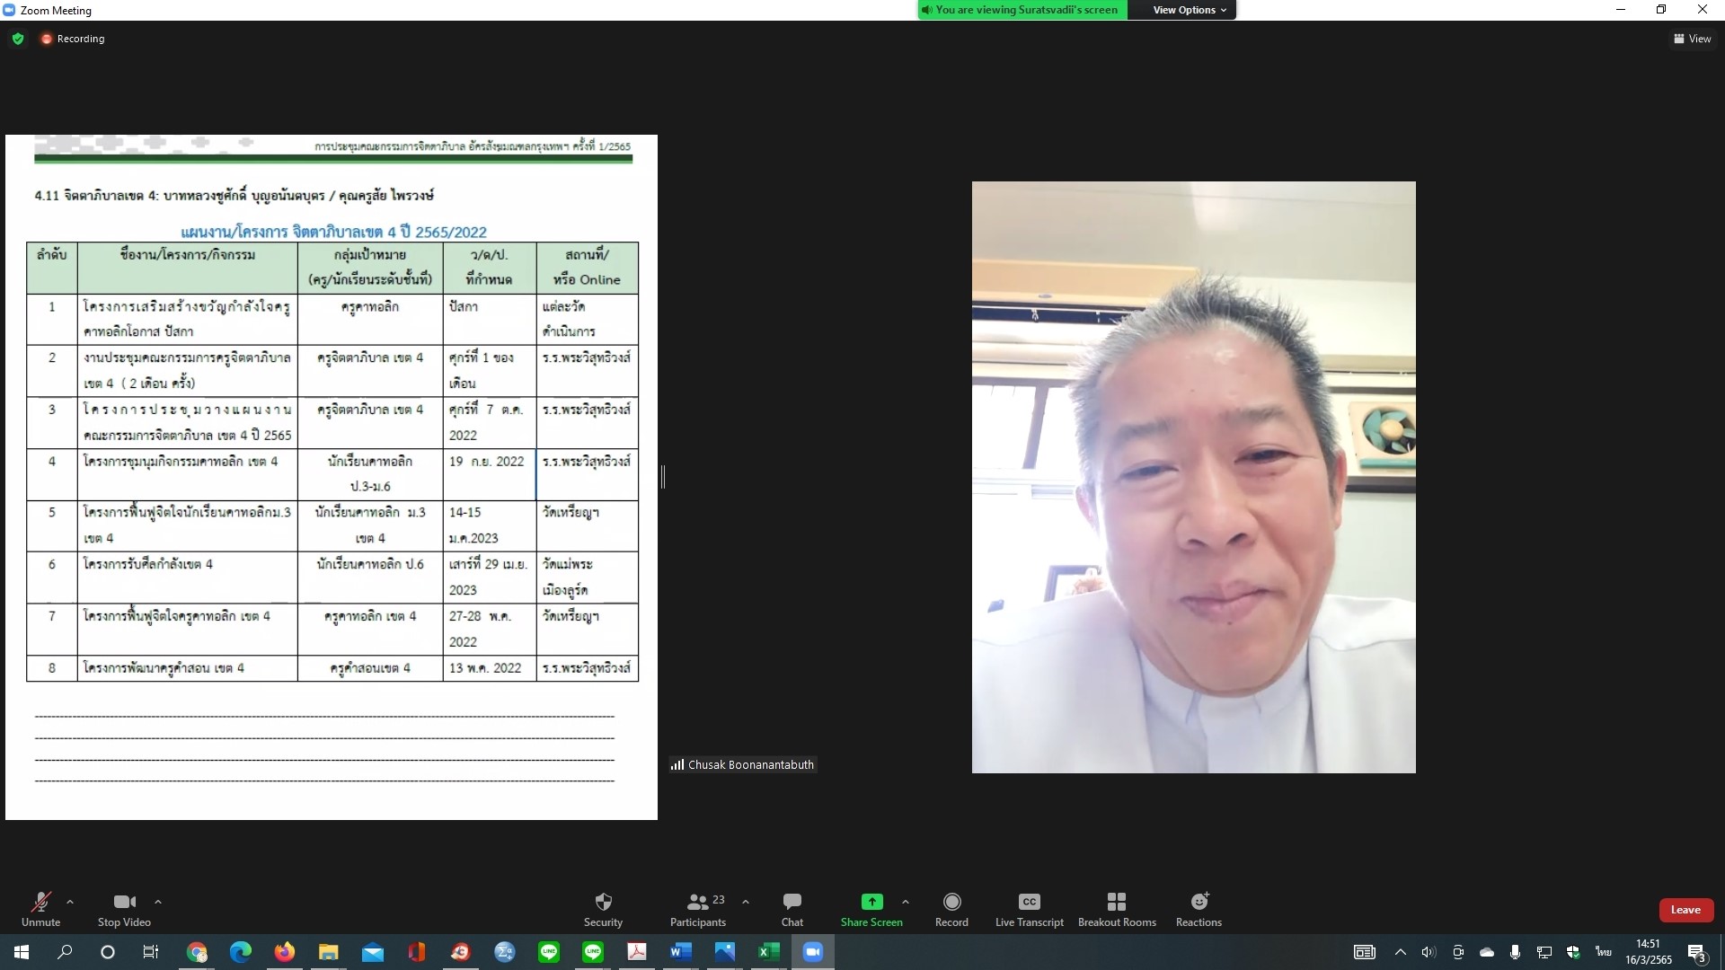Click the green Share Screen button
Screen dimensions: 1725x970
tap(871, 909)
